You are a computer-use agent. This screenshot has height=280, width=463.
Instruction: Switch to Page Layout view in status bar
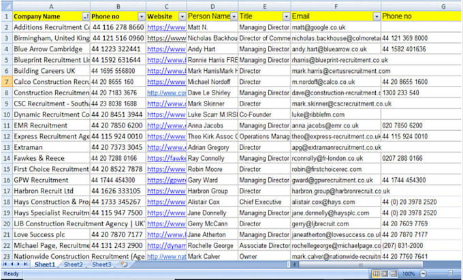pyautogui.click(x=385, y=274)
